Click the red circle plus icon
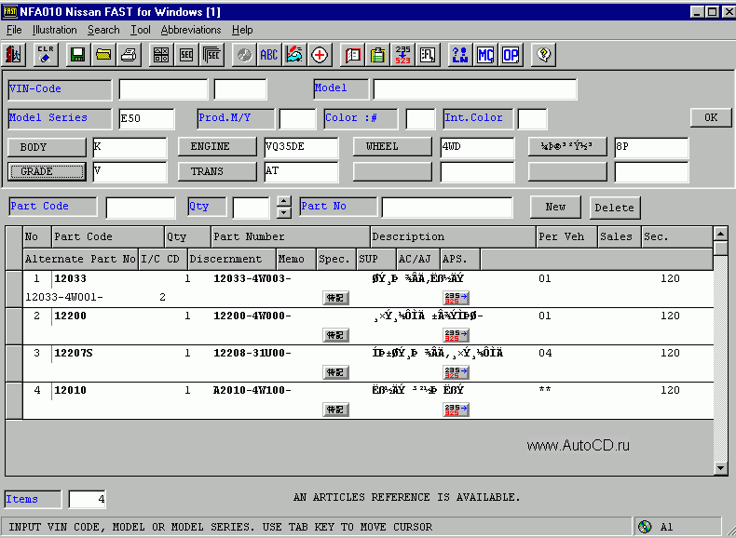 click(320, 55)
